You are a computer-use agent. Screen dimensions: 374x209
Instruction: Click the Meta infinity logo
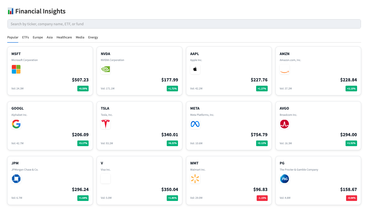point(195,124)
